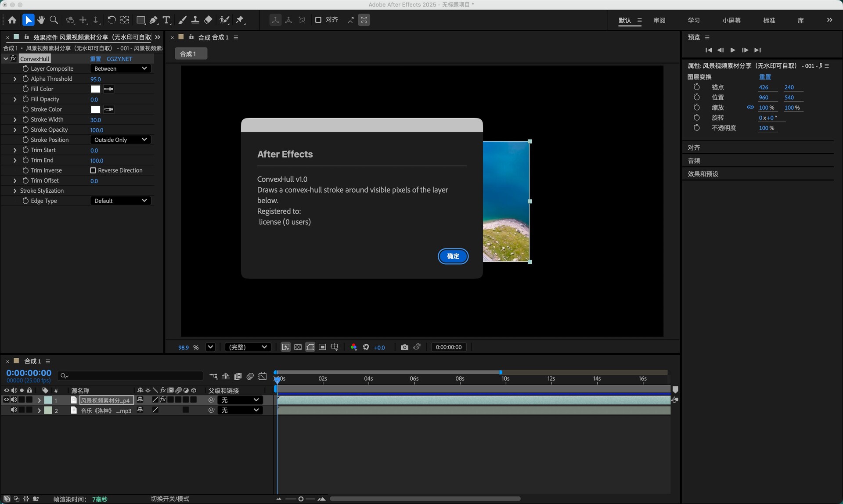Viewport: 843px width, 504px height.
Task: Toggle mask and shape path visibility icon
Action: [x=310, y=347]
